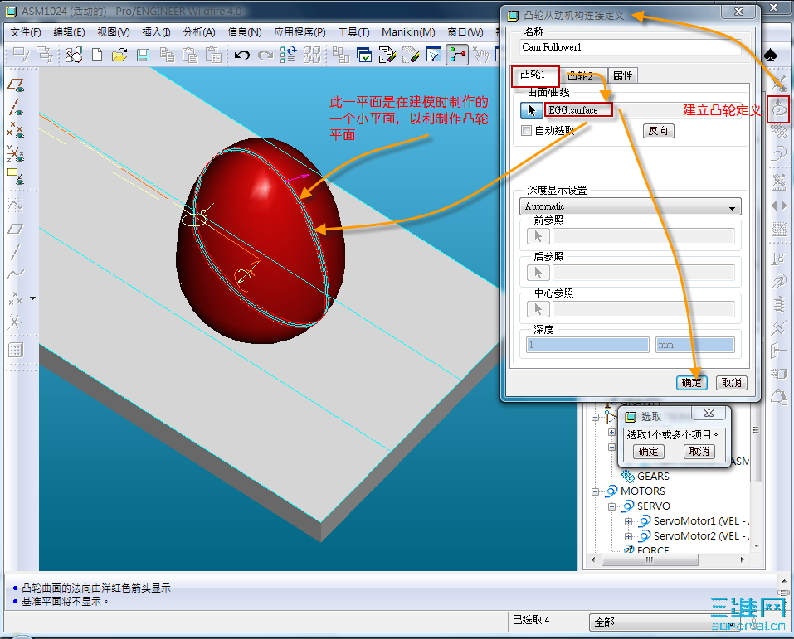Click the gear pair icon in right toolbar

coord(779,130)
